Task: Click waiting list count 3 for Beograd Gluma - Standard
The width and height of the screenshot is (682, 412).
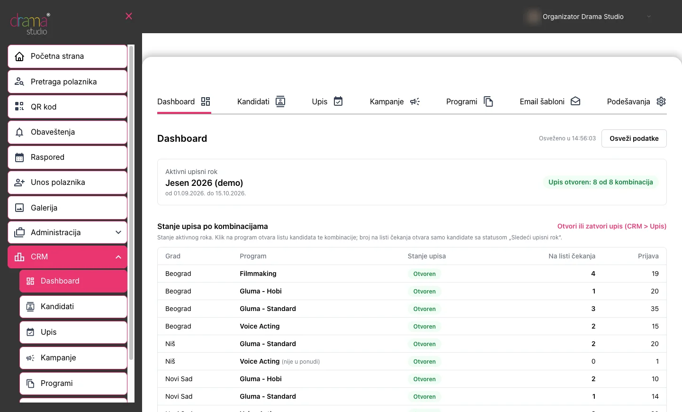Action: pyautogui.click(x=593, y=309)
